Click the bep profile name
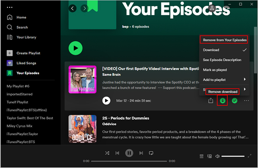The height and width of the screenshot is (168, 258). 125,27
